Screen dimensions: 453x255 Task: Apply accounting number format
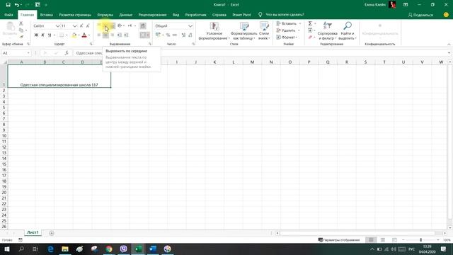158,35
